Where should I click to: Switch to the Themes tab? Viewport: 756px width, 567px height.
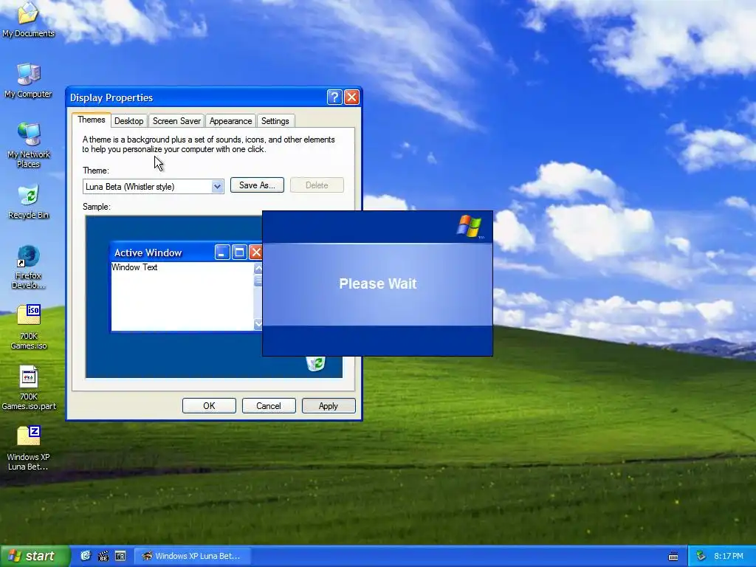coord(91,120)
